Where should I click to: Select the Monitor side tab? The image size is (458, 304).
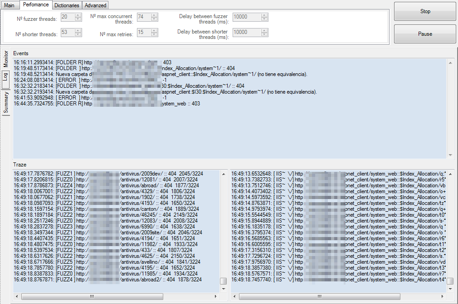[5, 59]
